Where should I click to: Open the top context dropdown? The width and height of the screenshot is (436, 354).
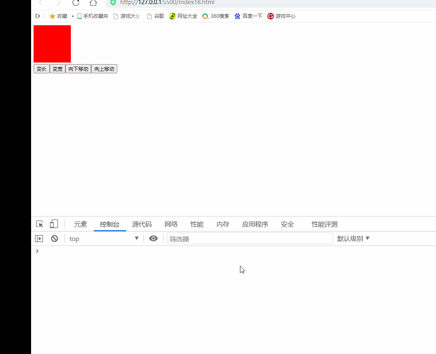[104, 238]
